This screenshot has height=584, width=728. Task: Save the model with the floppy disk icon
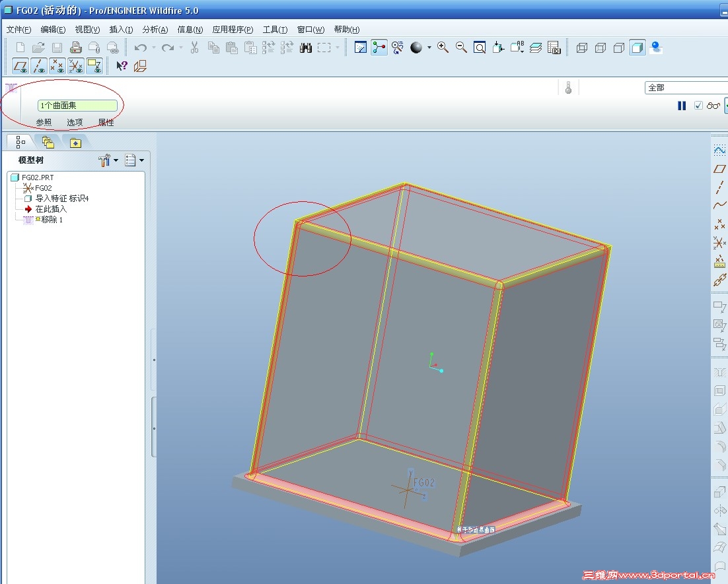(x=57, y=48)
